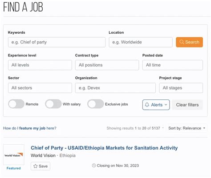Click the magnifier icon in Search button
211x178 pixels.
182,42
